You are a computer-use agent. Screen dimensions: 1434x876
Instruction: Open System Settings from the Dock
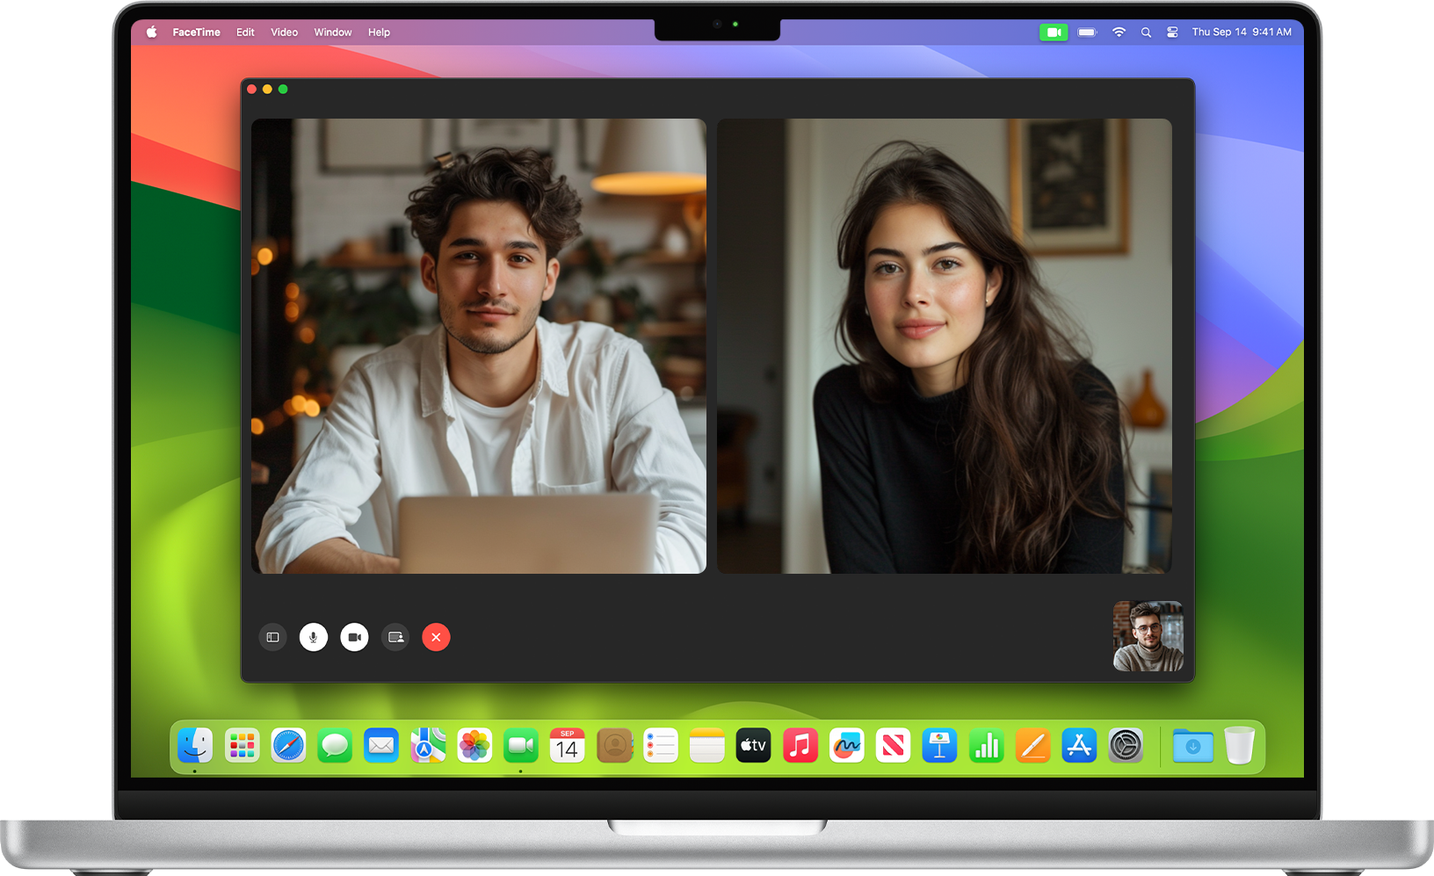1126,746
